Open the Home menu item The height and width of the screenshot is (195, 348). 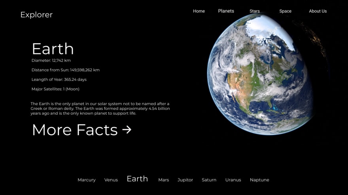[199, 11]
